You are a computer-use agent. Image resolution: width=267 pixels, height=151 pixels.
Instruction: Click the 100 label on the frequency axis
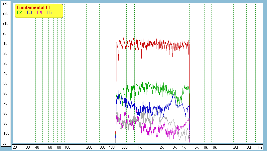click(67, 147)
